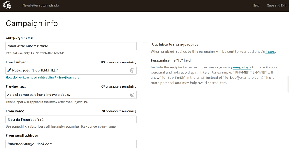Open emoji picker in Email subject field
289x153 pixels.
(132, 70)
